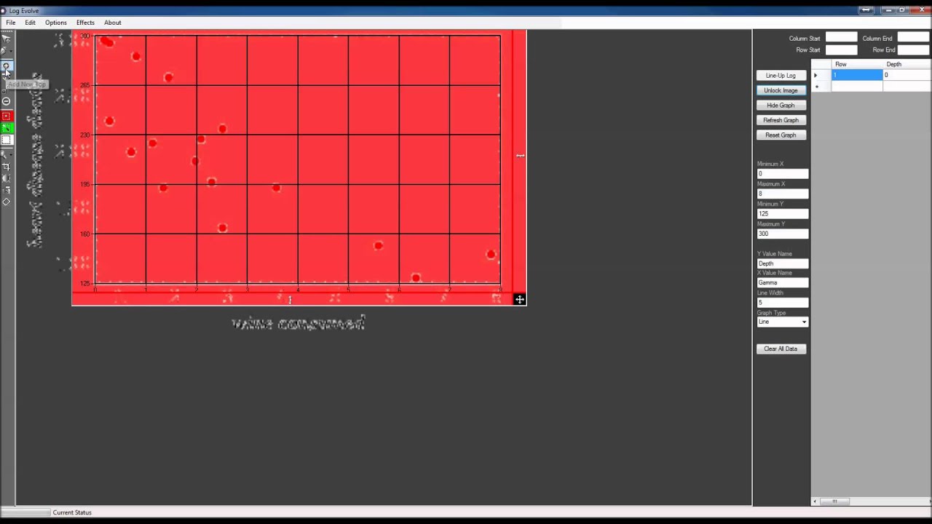Viewport: 932px width, 524px height.
Task: Select the white dashed selection box icon
Action: coord(7,140)
